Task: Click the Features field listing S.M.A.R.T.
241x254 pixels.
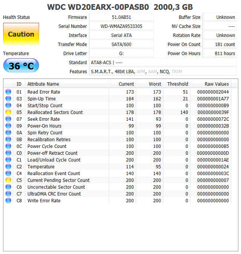Action: click(163, 72)
